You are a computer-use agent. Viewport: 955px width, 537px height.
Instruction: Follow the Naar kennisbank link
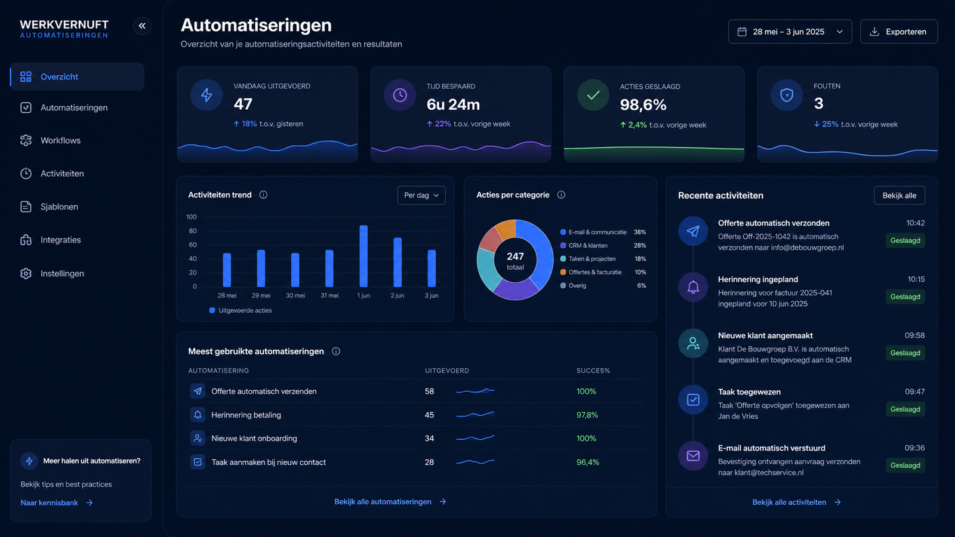57,503
